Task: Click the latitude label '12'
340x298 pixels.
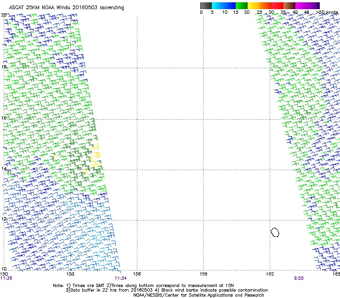Action: (4, 219)
